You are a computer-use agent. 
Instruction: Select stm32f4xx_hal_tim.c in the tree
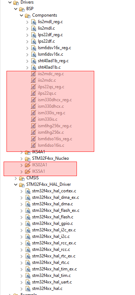52,275
